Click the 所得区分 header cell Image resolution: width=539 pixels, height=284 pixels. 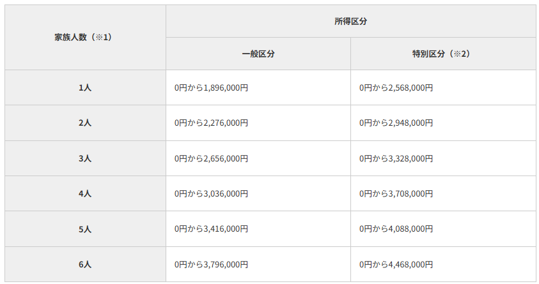click(350, 21)
